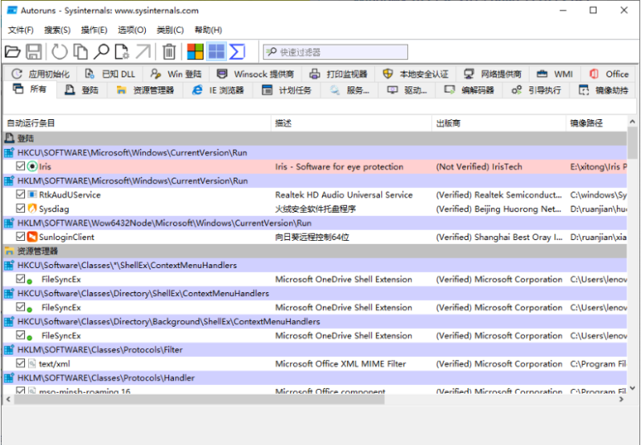641x445 pixels.
Task: Switch to the 应用初始化 tab
Action: coord(40,74)
